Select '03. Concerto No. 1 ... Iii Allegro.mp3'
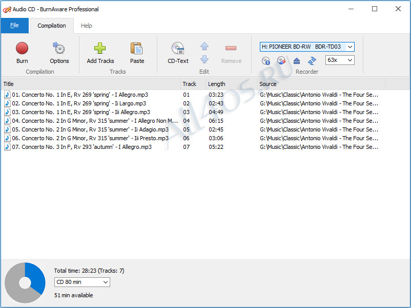The width and height of the screenshot is (411, 308). (x=81, y=112)
